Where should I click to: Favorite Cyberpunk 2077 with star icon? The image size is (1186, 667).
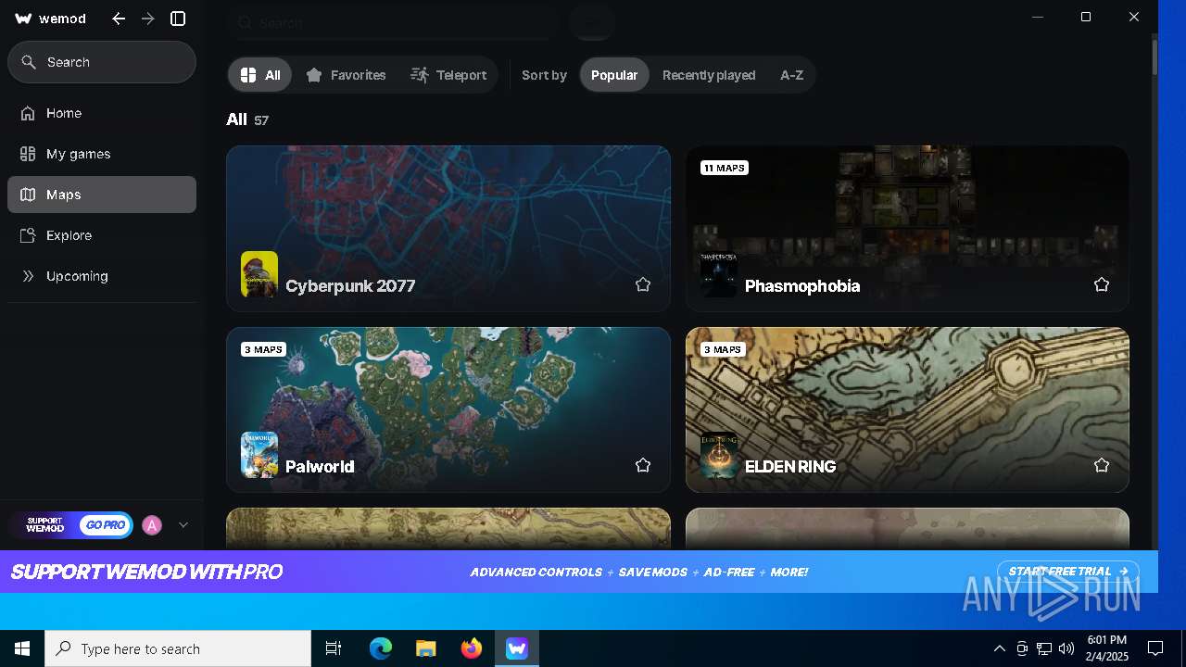(643, 284)
